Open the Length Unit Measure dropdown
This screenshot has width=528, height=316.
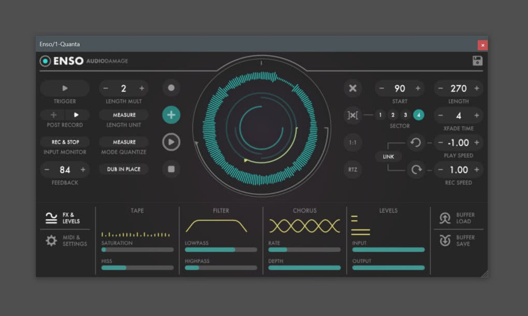(124, 115)
